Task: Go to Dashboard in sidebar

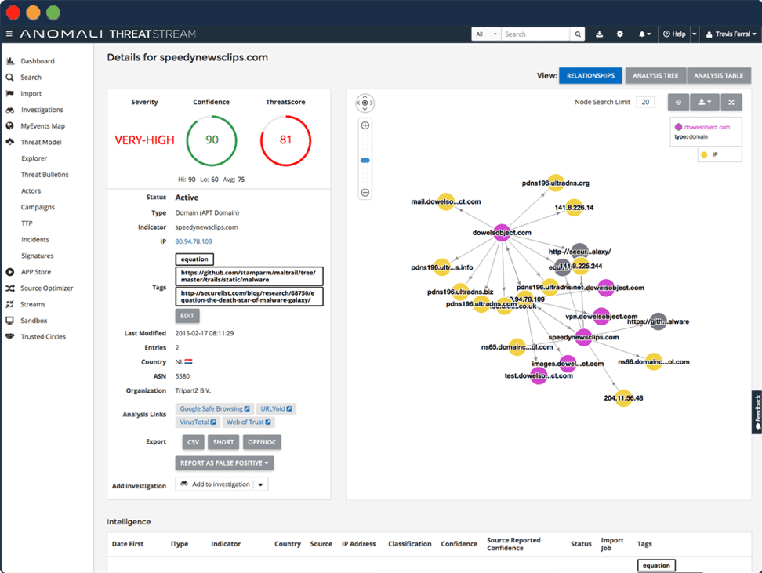Action: point(38,61)
